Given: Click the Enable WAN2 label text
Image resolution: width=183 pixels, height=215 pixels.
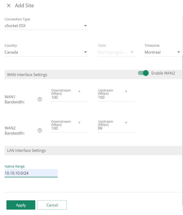Looking at the screenshot, I should click(163, 73).
